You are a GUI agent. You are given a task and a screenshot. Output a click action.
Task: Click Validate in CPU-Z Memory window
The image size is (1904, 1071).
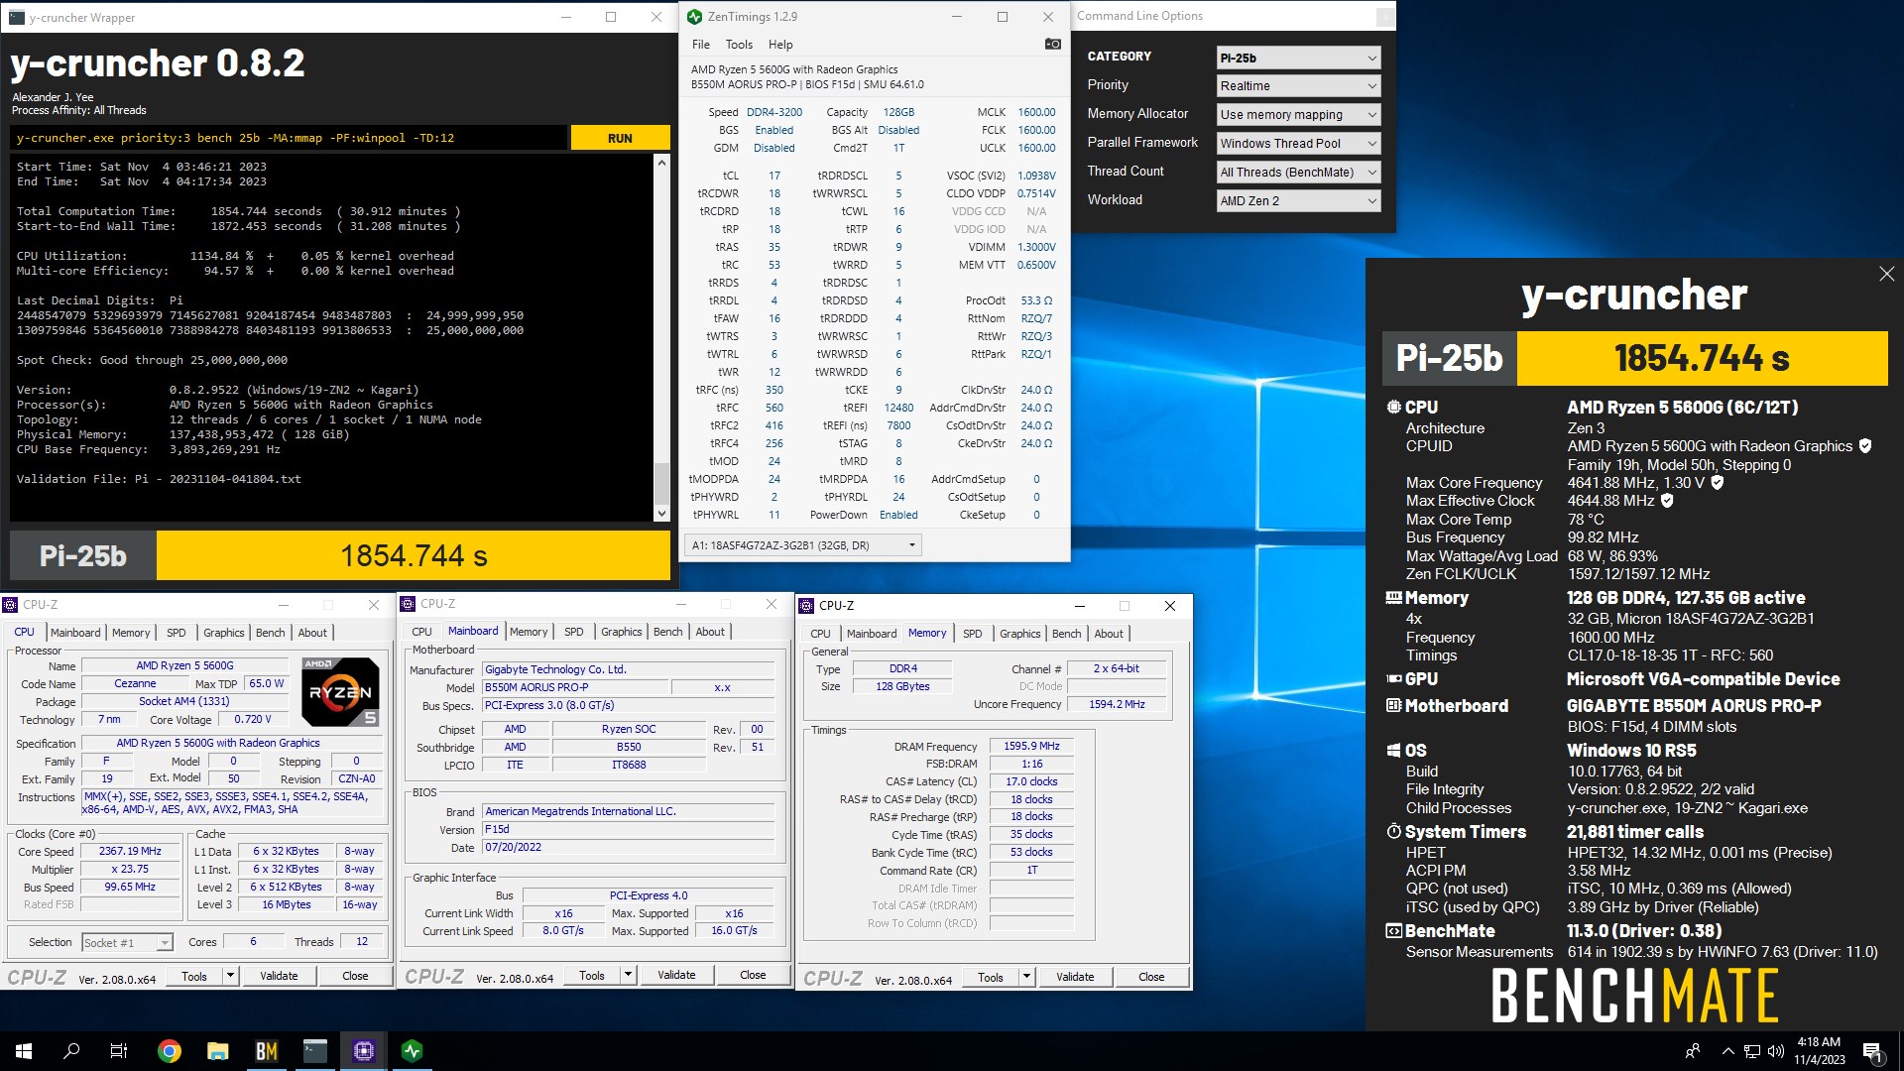[1075, 978]
